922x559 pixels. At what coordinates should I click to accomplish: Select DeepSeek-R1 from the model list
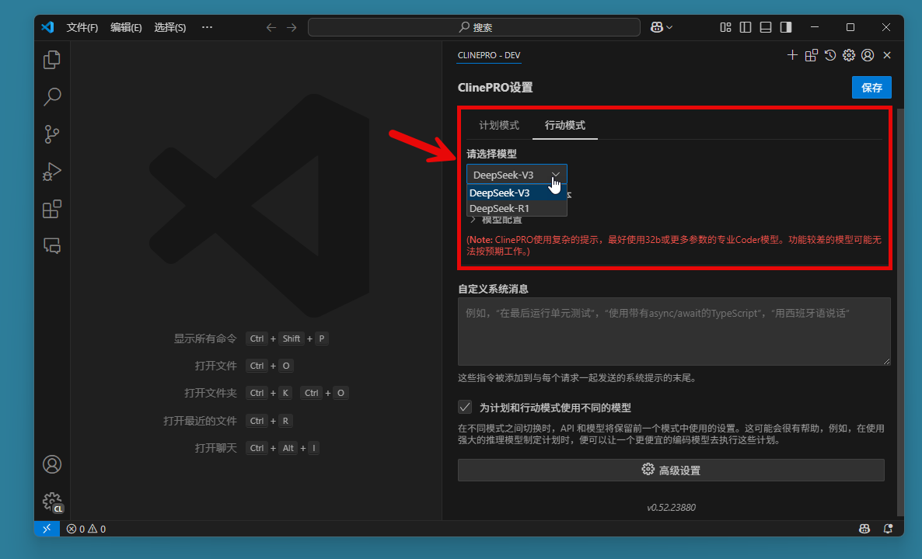[500, 208]
